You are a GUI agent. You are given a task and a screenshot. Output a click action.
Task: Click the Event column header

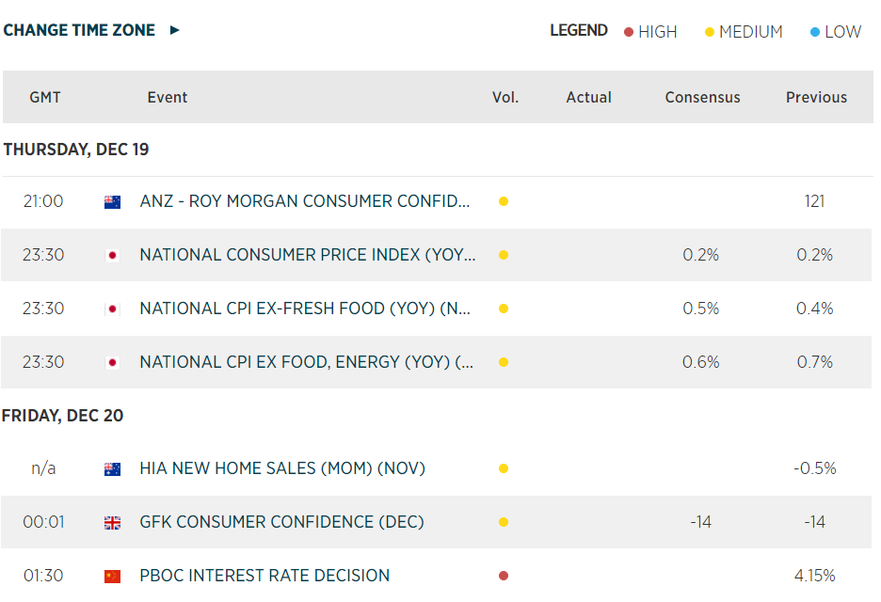(168, 97)
